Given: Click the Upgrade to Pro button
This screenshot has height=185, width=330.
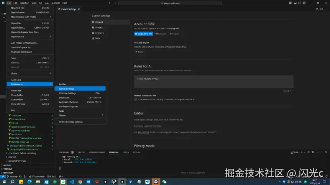Looking at the screenshot, I should pos(143,34).
